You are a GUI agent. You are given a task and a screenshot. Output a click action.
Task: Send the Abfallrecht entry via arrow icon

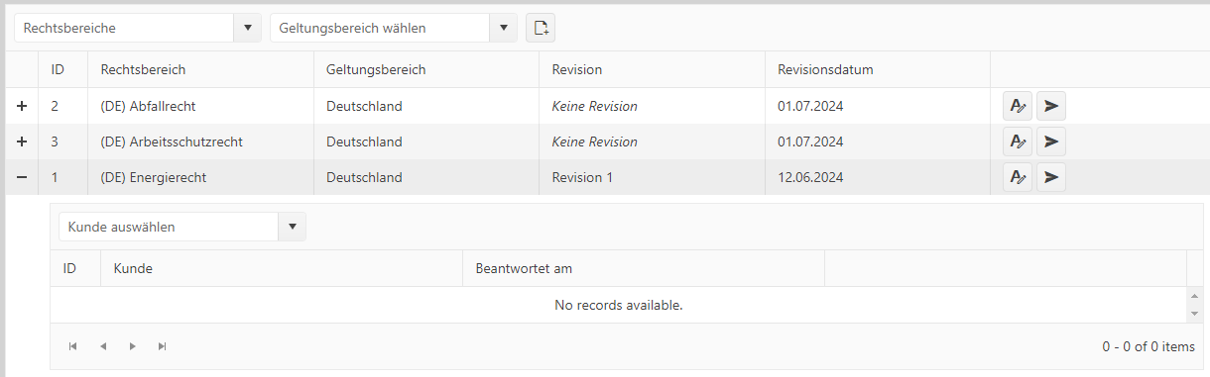tap(1051, 106)
